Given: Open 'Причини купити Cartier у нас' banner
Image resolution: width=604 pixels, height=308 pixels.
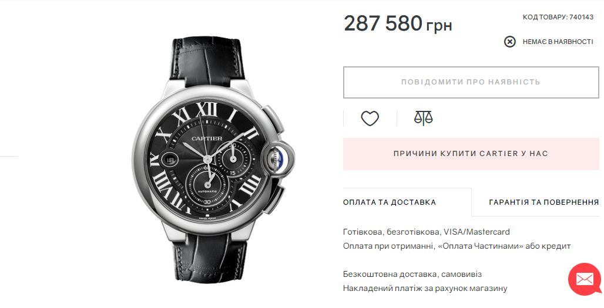Looking at the screenshot, I should pos(471,154).
